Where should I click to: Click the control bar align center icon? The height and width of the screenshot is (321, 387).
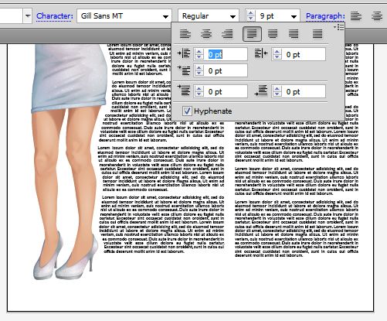tap(377, 16)
